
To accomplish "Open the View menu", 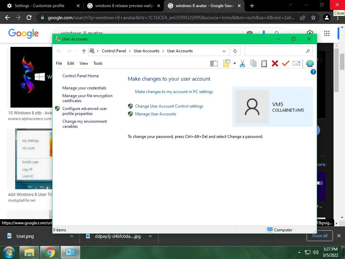I will [x=84, y=63].
